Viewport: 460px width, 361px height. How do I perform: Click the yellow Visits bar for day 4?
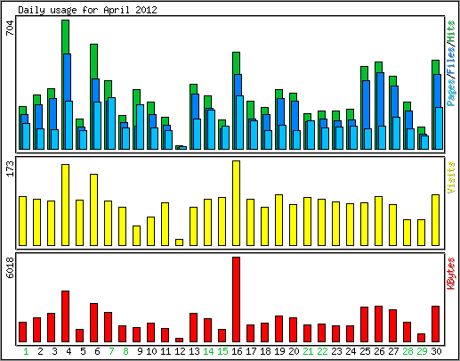pos(65,205)
